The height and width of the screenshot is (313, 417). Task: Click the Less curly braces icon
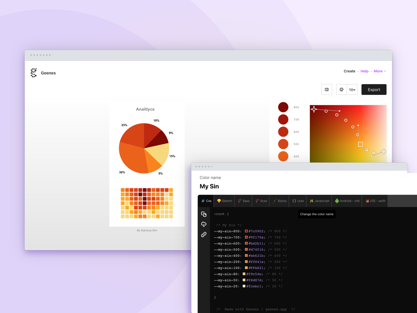[x=294, y=201]
